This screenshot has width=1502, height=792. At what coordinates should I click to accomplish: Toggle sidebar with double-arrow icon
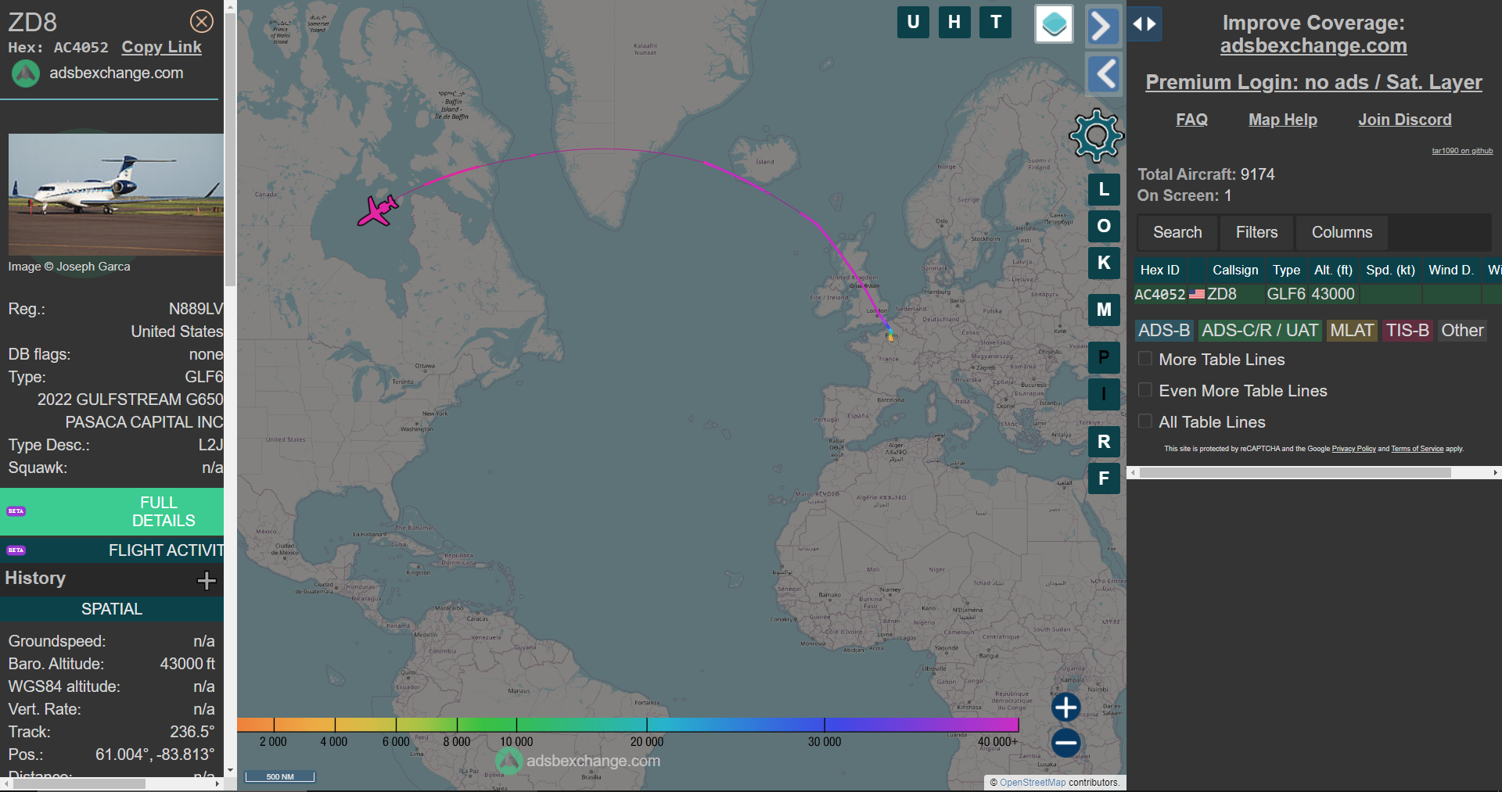pos(1144,23)
